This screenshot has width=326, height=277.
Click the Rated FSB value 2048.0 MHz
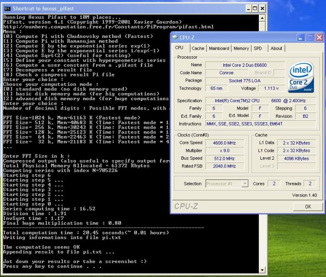pos(225,166)
